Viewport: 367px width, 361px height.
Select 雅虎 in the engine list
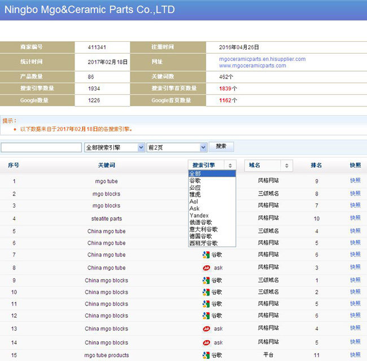[212, 194]
